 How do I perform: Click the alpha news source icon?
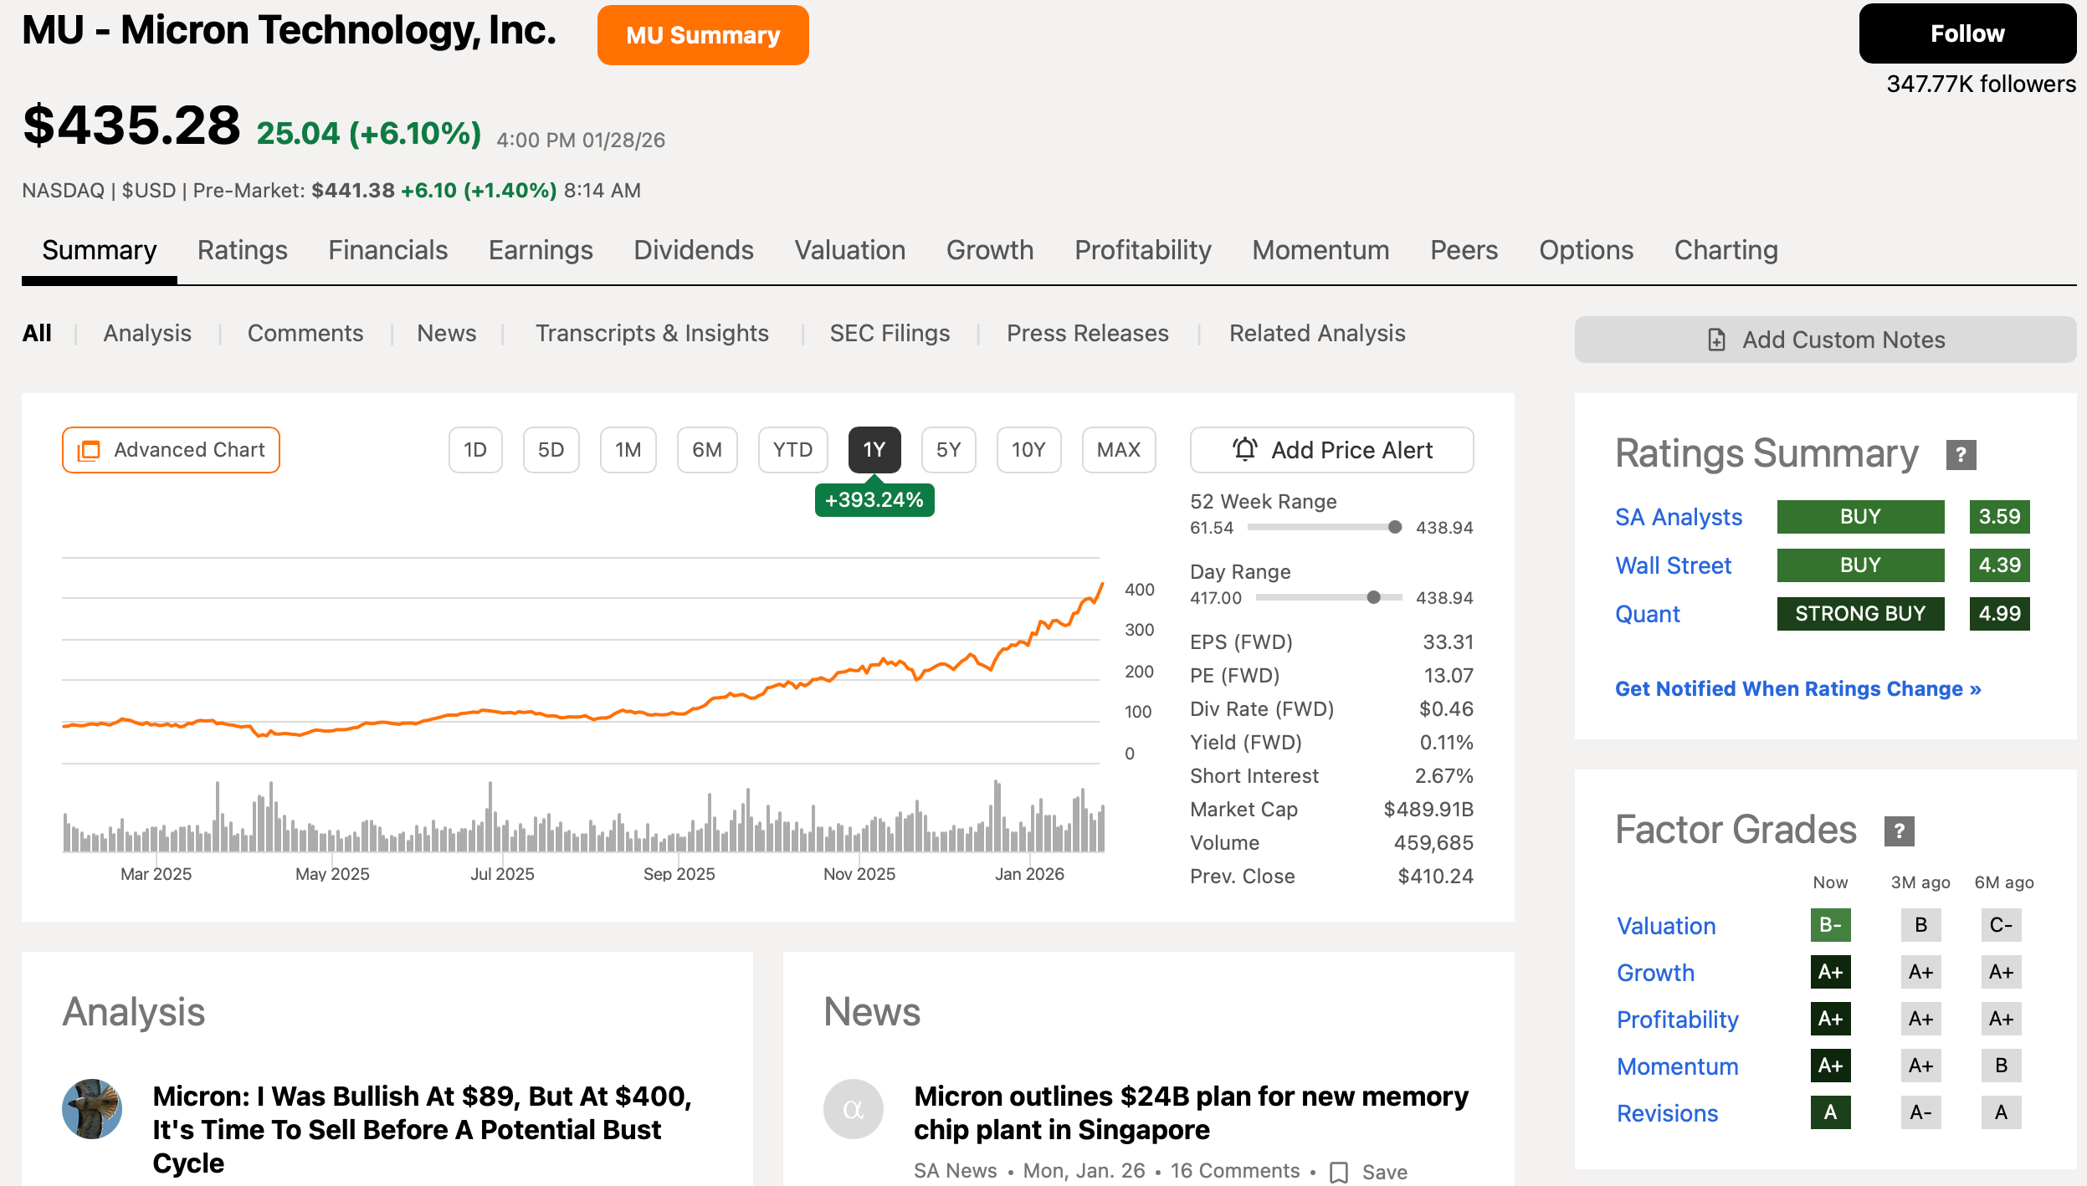pos(853,1109)
